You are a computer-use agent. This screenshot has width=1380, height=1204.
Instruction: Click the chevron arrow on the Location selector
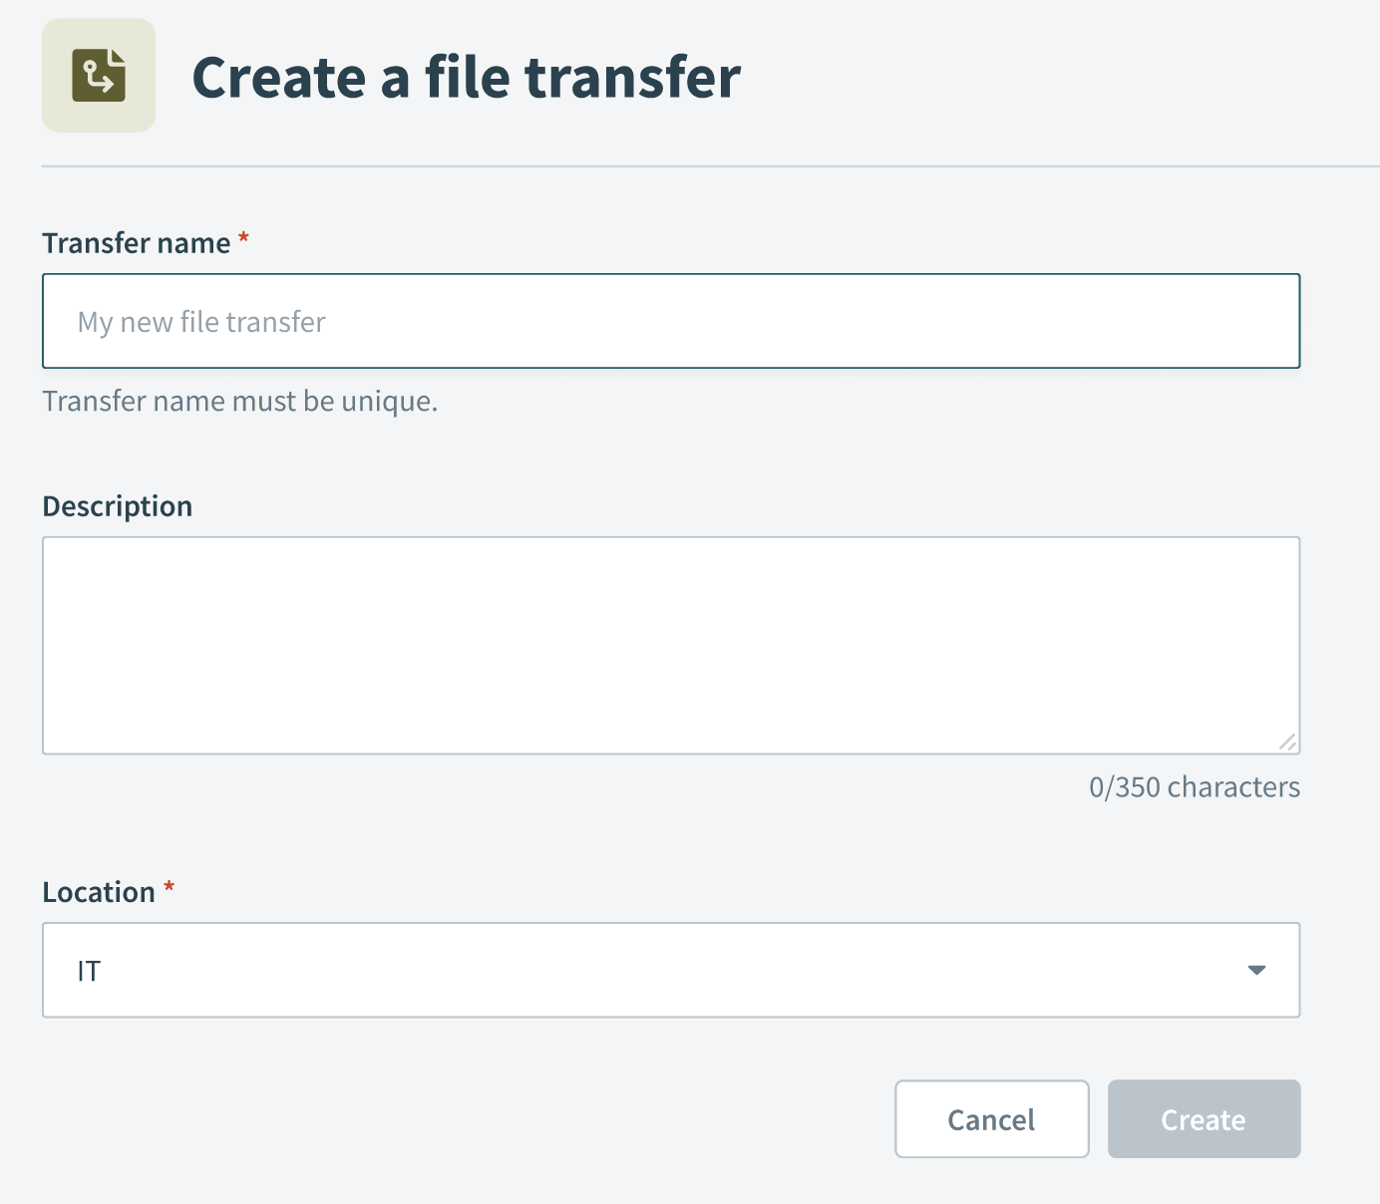(x=1258, y=970)
